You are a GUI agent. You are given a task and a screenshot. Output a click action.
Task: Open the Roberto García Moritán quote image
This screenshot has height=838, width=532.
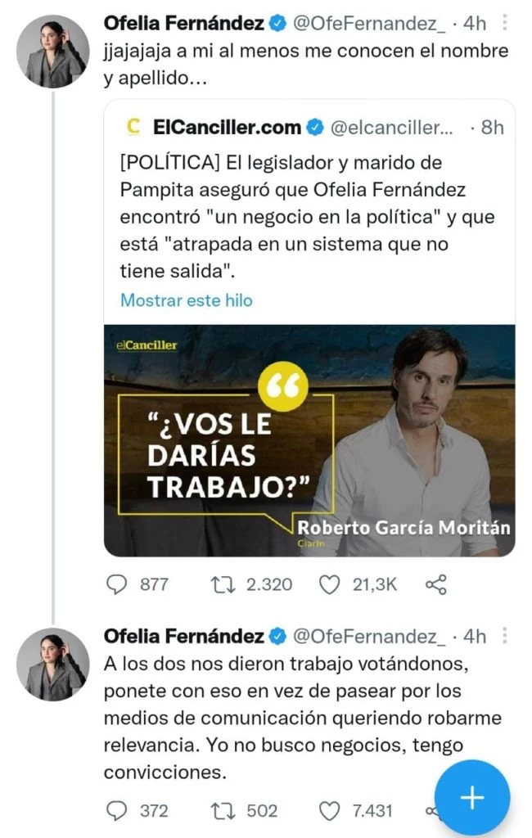pyautogui.click(x=309, y=441)
